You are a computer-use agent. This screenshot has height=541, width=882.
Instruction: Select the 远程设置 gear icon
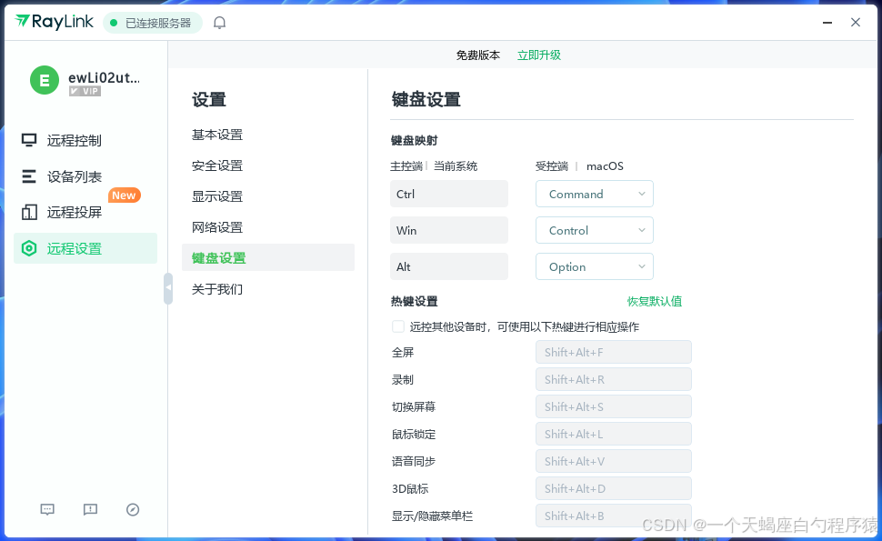point(30,247)
